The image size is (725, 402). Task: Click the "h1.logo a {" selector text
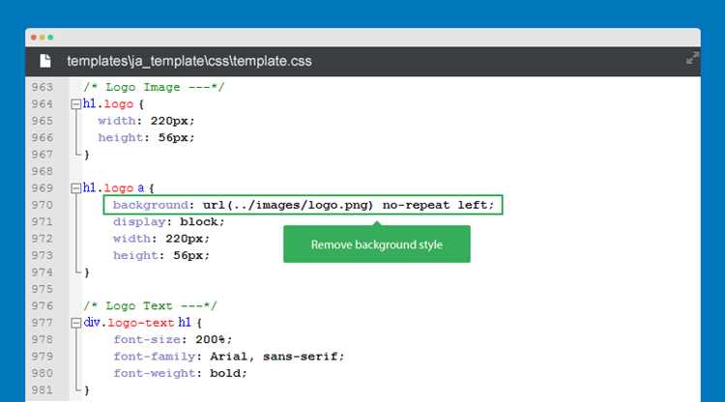click(119, 188)
